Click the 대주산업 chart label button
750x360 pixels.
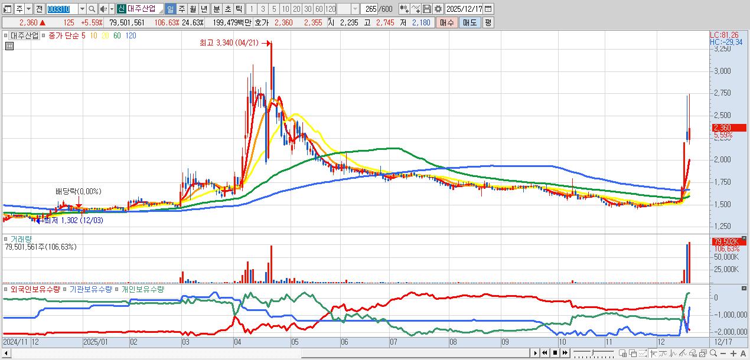coord(24,35)
